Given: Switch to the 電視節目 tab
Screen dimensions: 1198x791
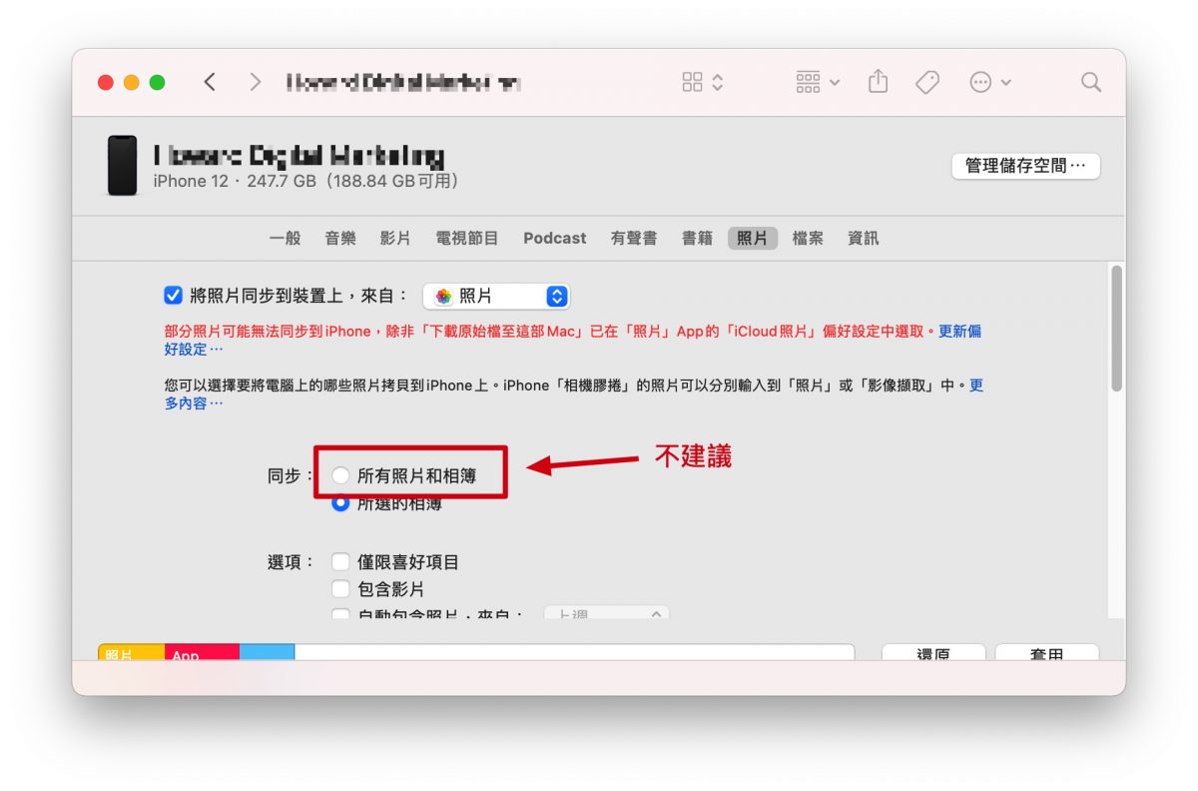Looking at the screenshot, I should coord(467,238).
